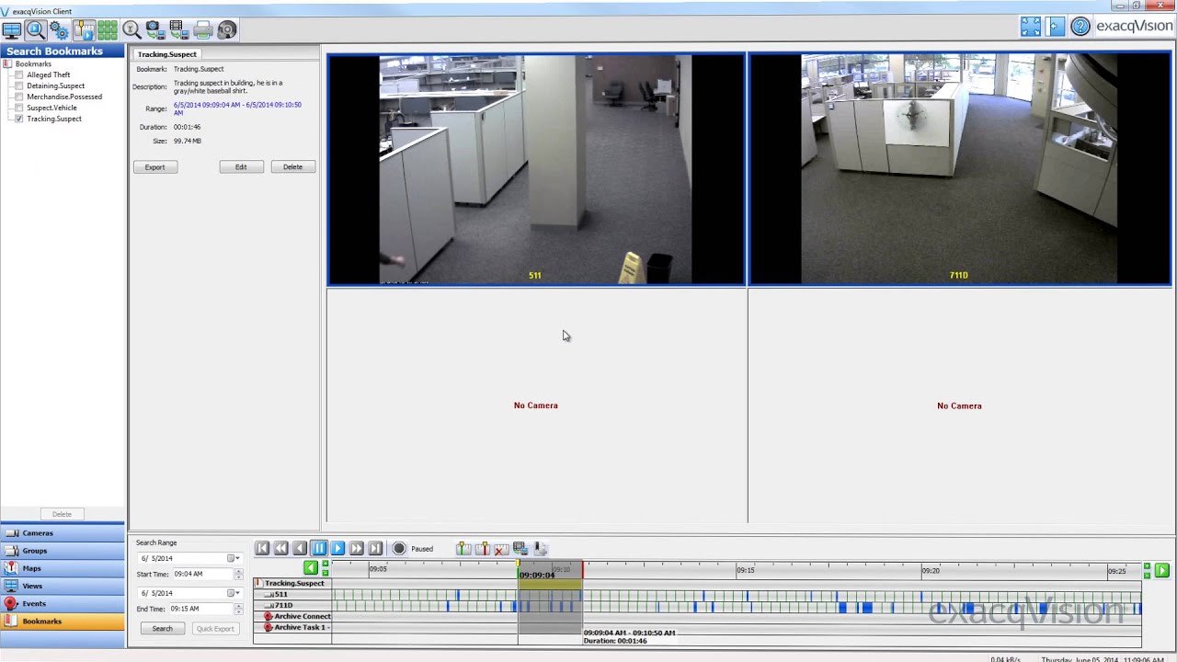
Task: Click the End Time input field
Action: point(201,610)
